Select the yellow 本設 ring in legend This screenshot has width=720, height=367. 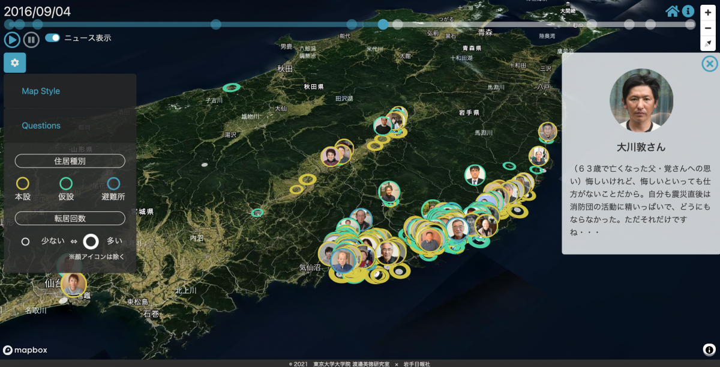click(23, 184)
